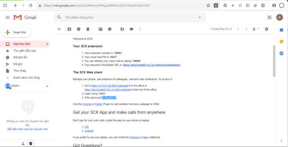288x147 pixels.
Task: Open Google Tasks side panel
Action: pyautogui.click(x=281, y=53)
